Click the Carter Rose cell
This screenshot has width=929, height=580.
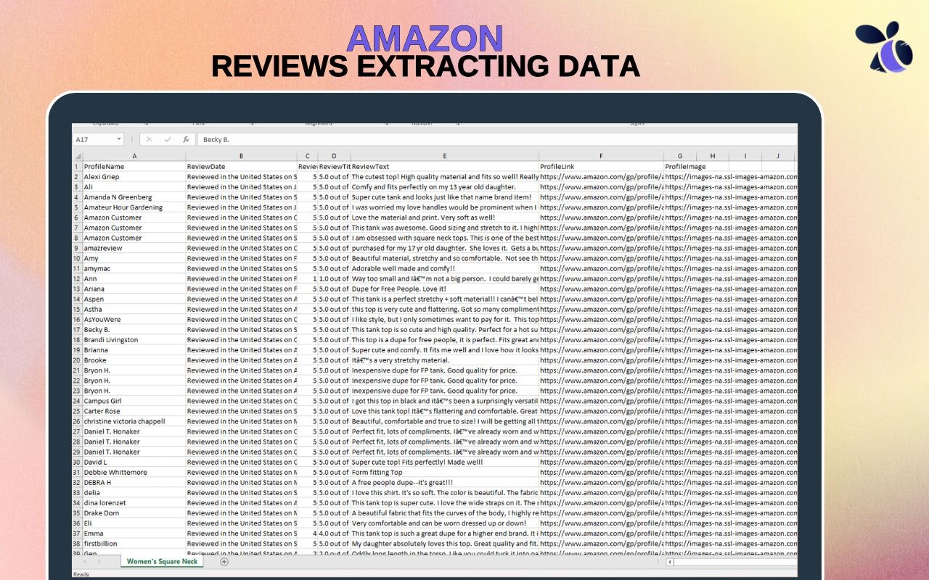(134, 410)
